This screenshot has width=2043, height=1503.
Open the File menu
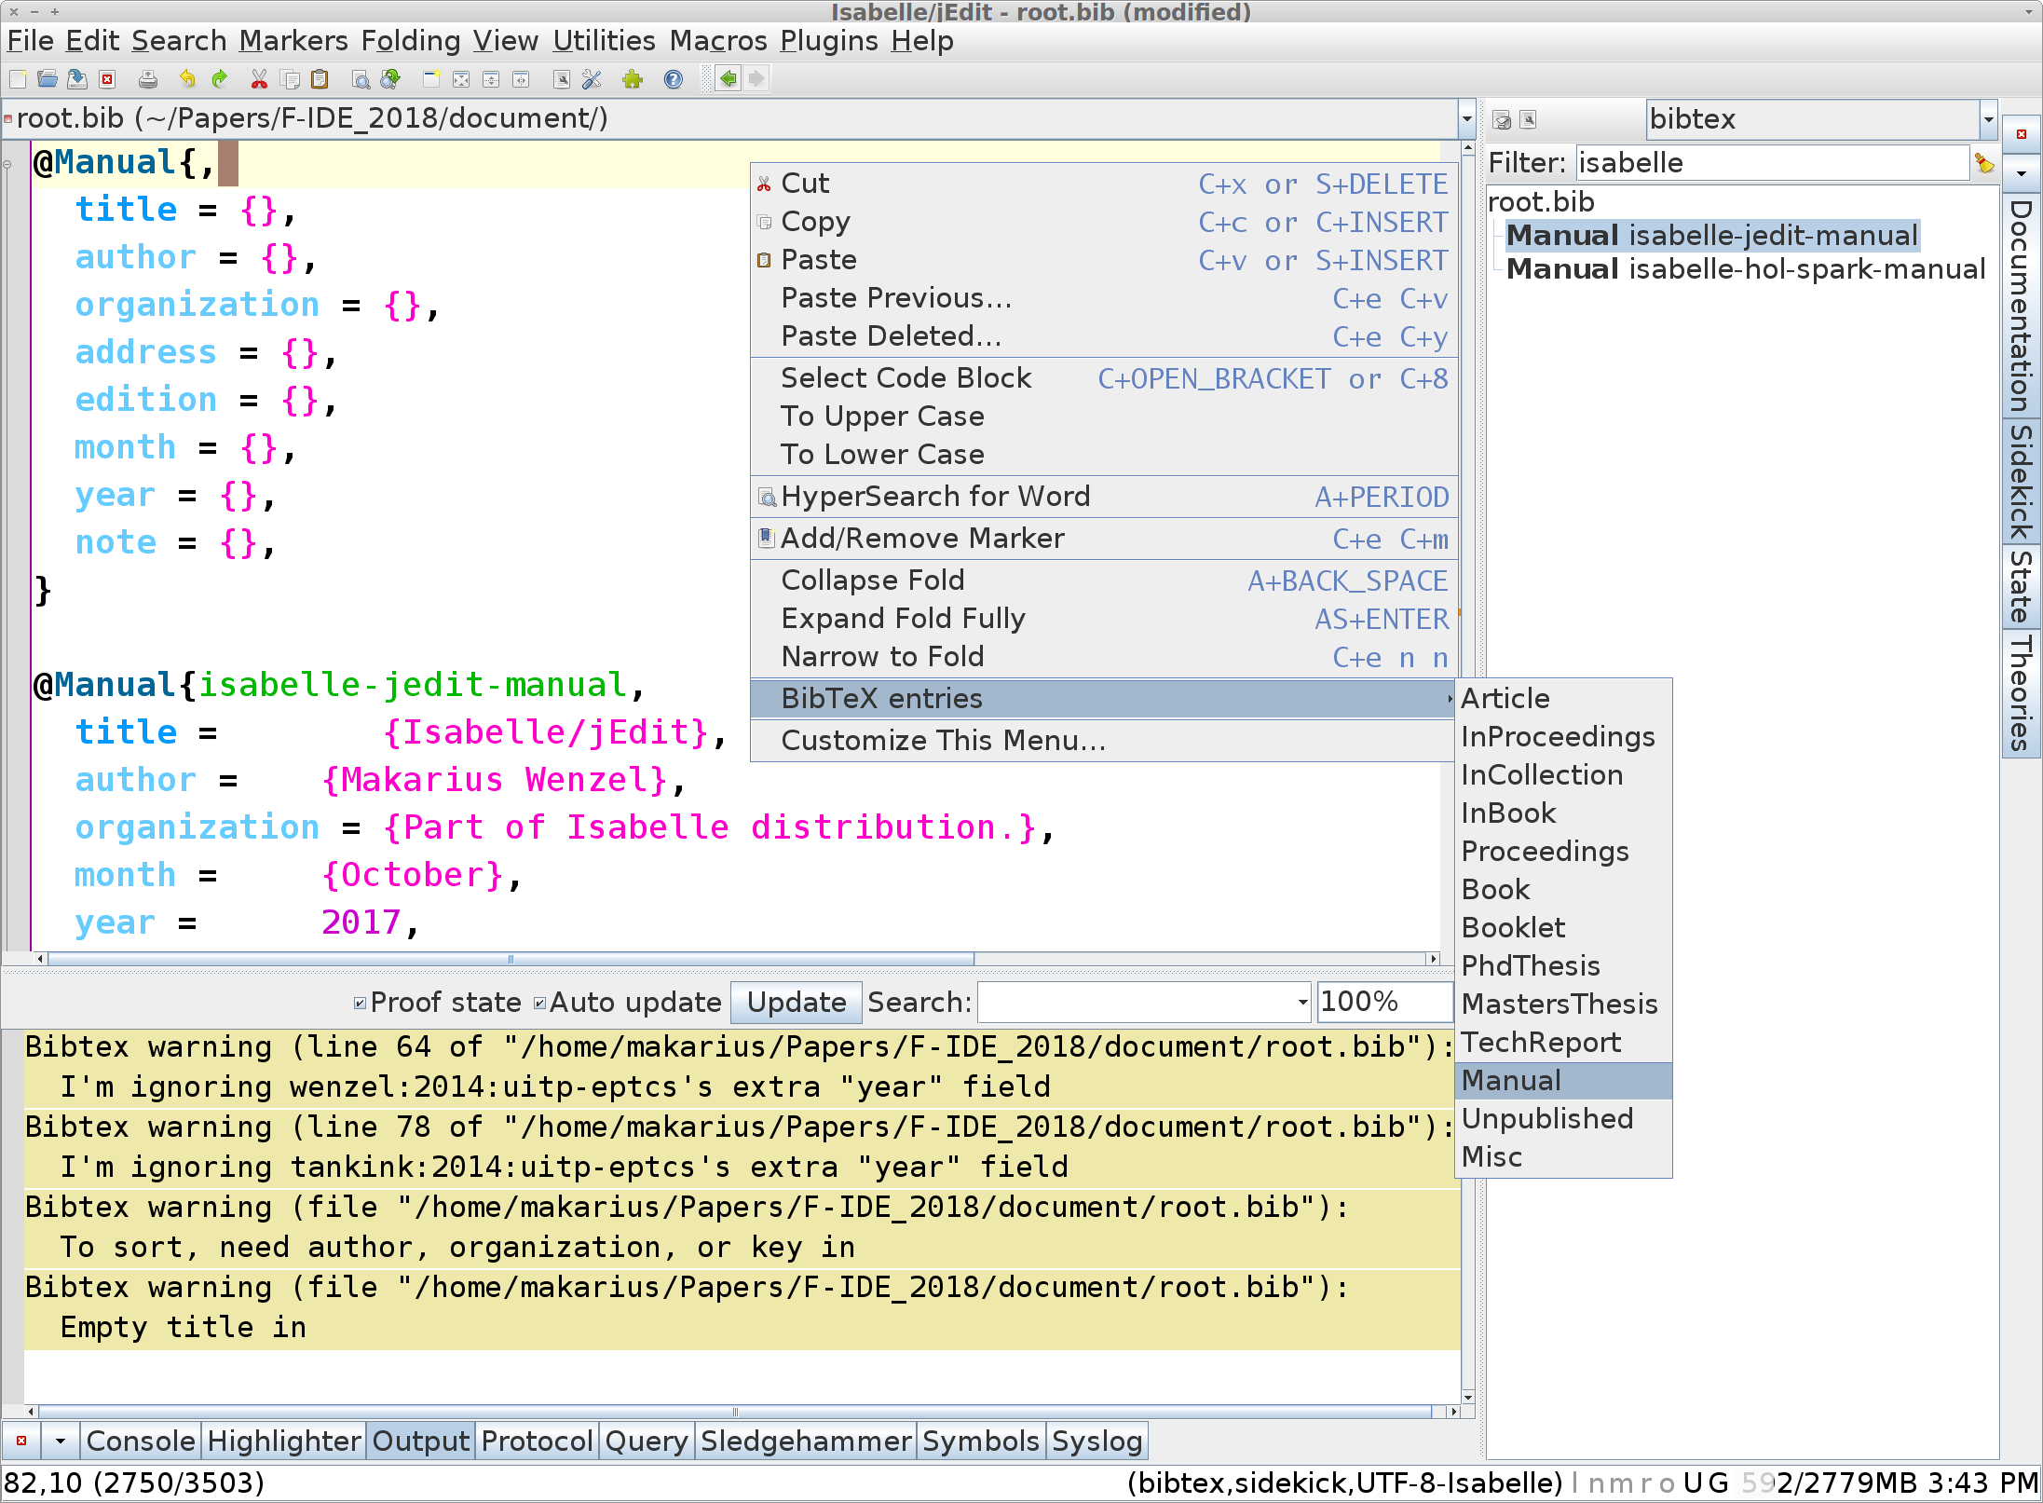[x=30, y=41]
